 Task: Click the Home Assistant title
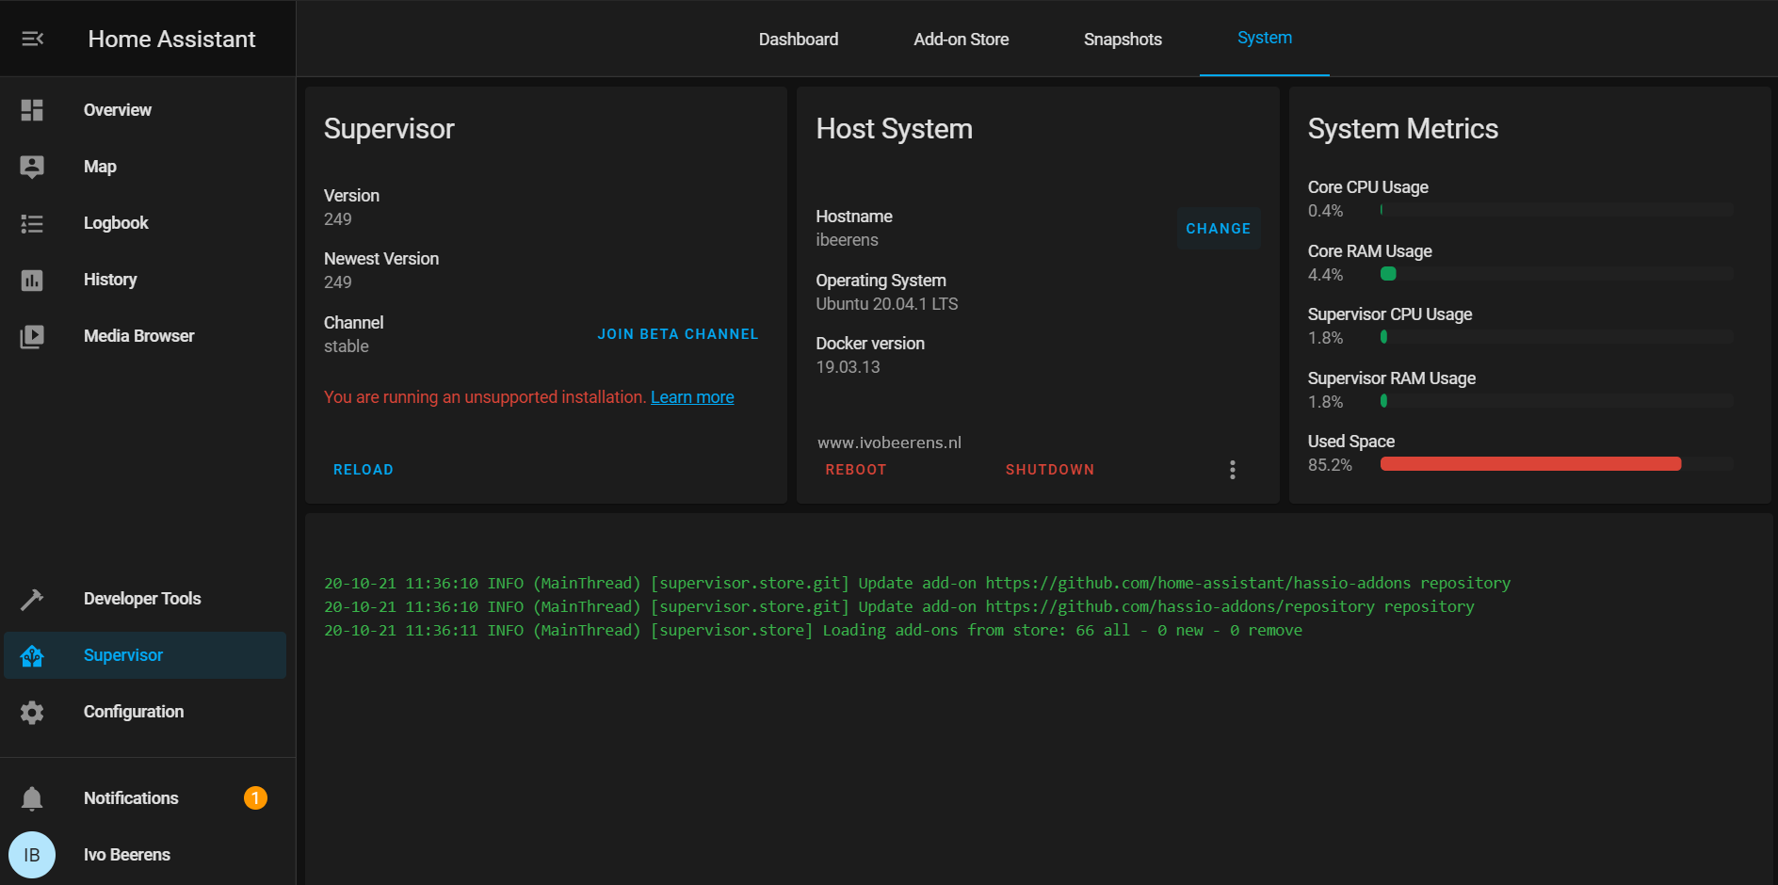(171, 40)
